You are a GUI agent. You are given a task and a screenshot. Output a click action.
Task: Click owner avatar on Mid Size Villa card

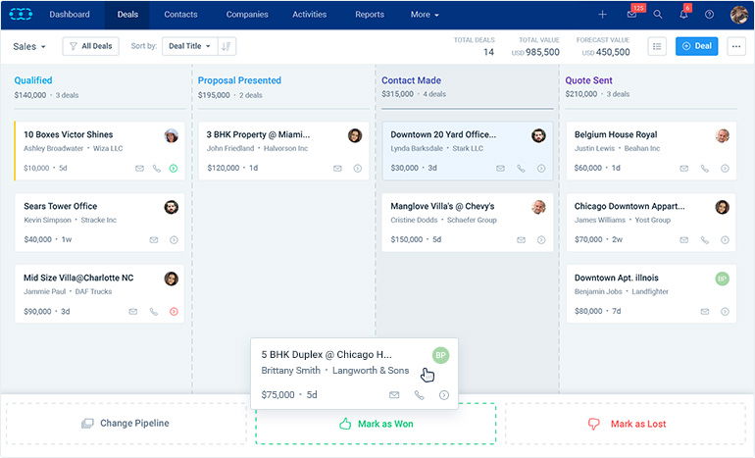click(171, 279)
